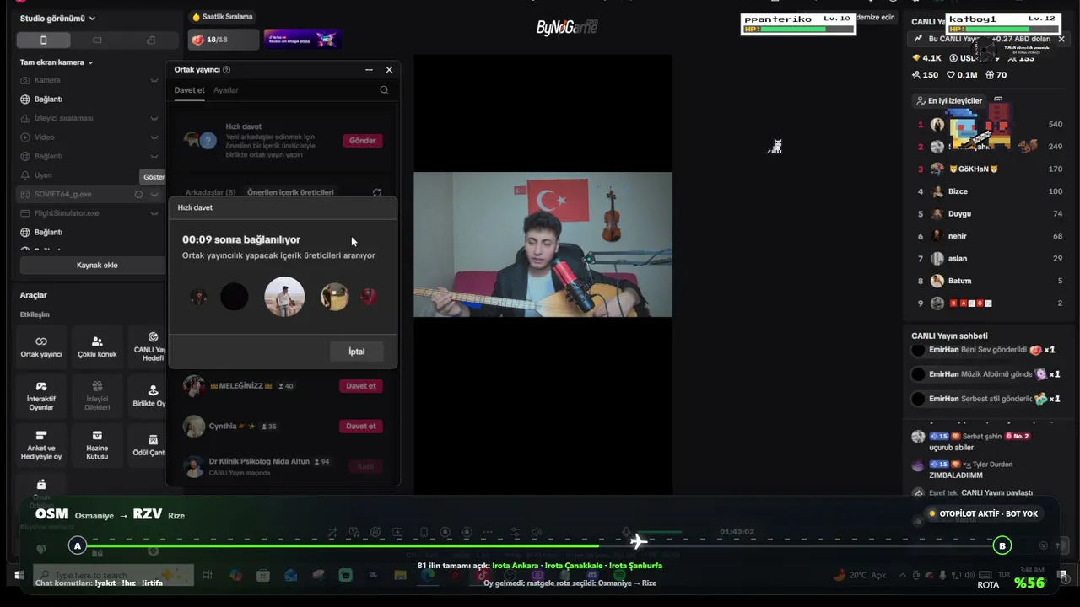
Task: Refresh the suggested creators list
Action: coord(376,192)
